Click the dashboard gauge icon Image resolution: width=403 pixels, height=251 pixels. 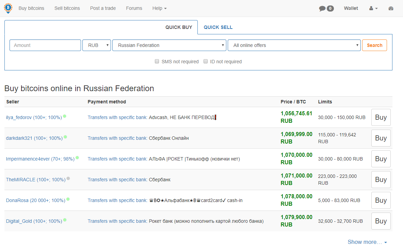point(391,8)
